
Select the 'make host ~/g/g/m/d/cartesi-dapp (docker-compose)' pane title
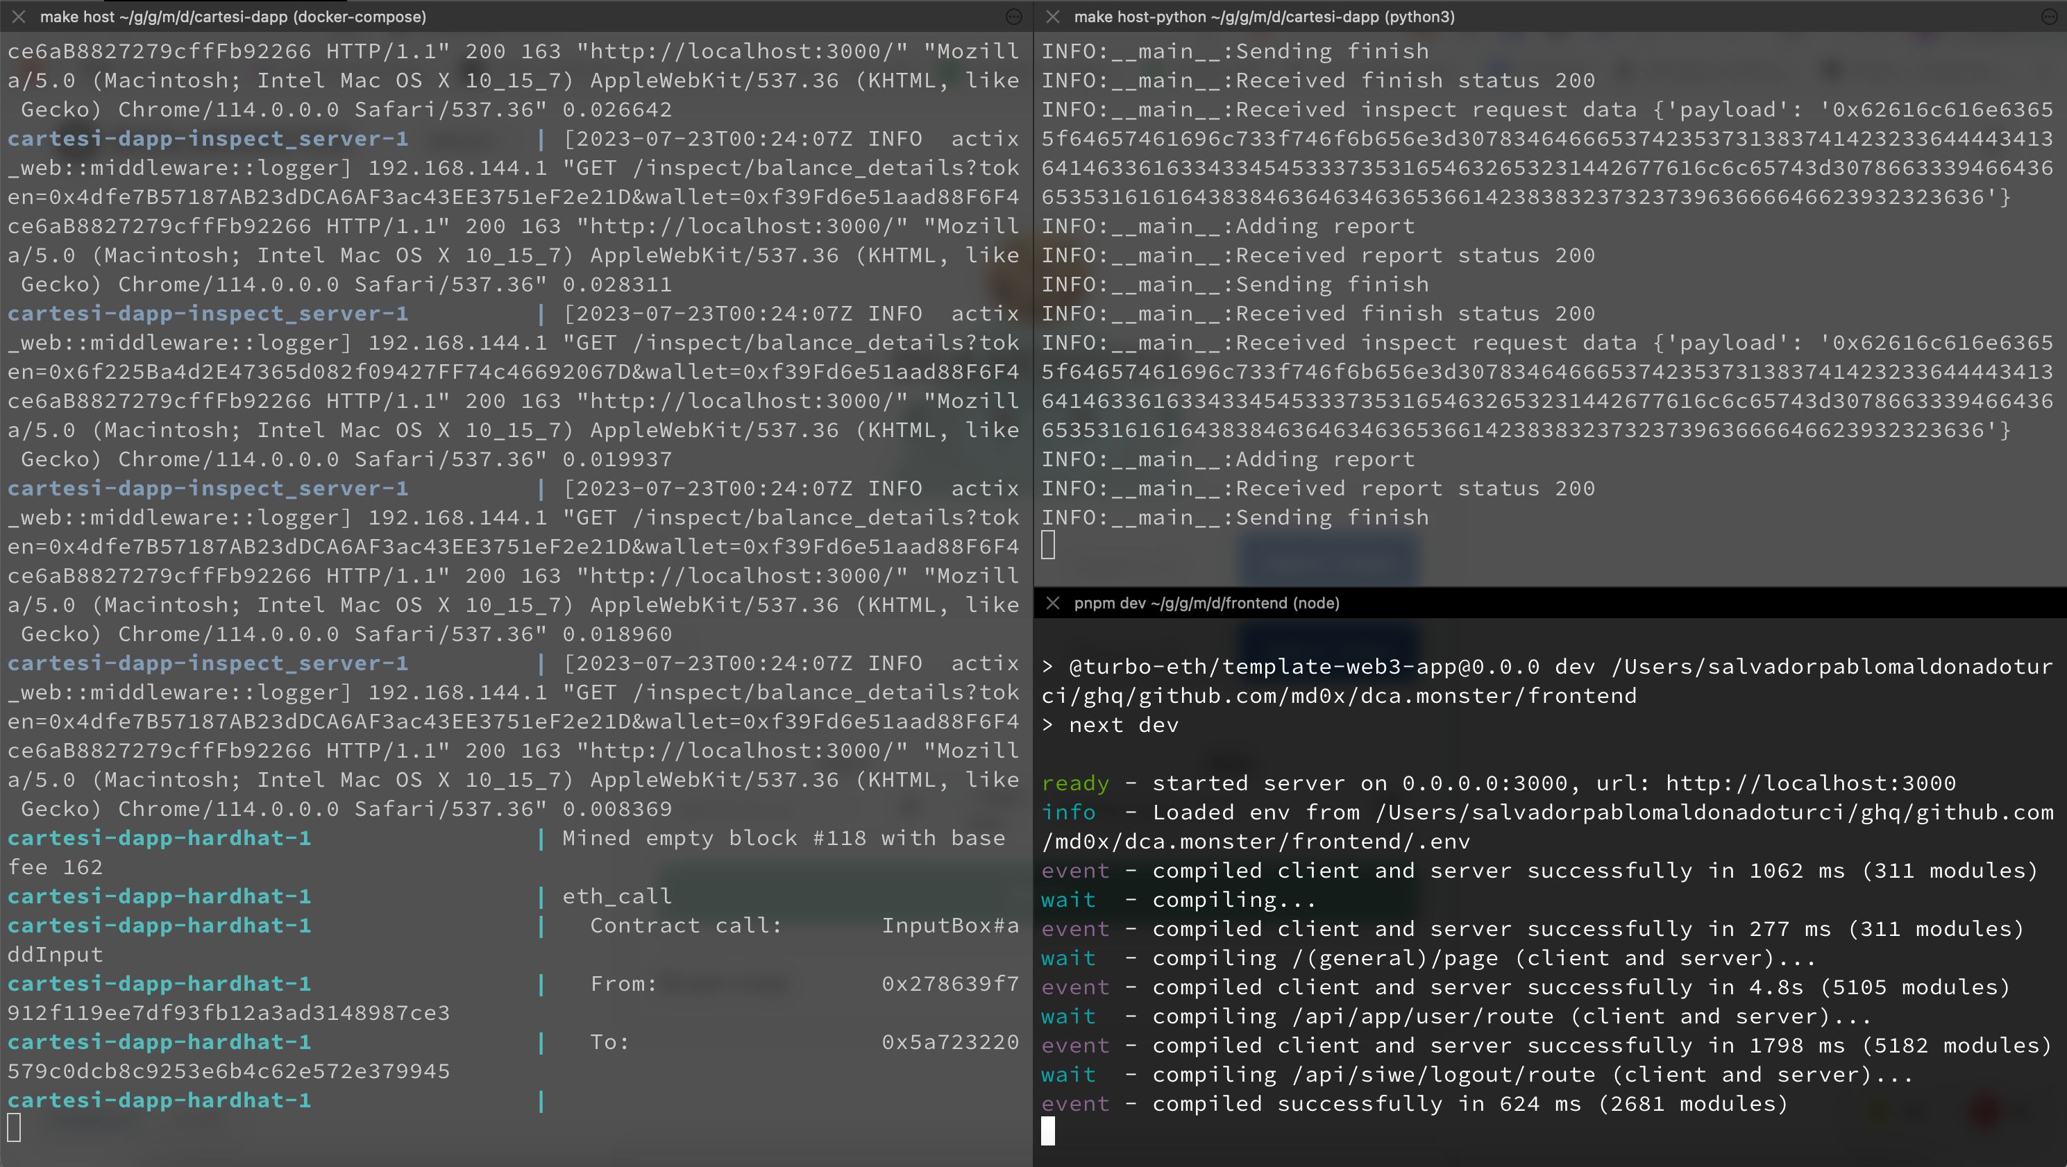pos(233,17)
